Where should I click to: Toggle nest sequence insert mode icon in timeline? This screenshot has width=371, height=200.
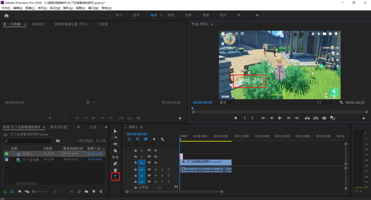click(129, 139)
